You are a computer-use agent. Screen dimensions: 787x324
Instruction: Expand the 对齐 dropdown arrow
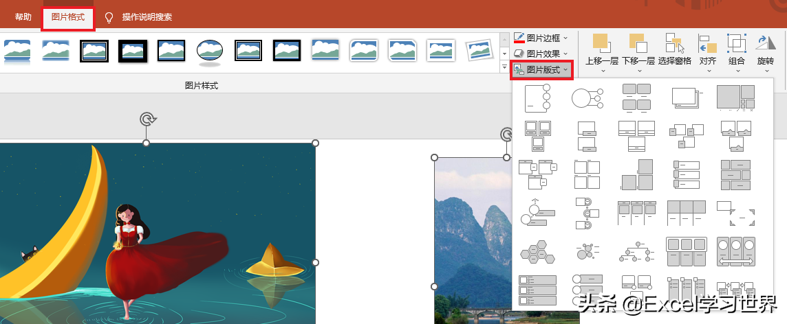pos(709,71)
